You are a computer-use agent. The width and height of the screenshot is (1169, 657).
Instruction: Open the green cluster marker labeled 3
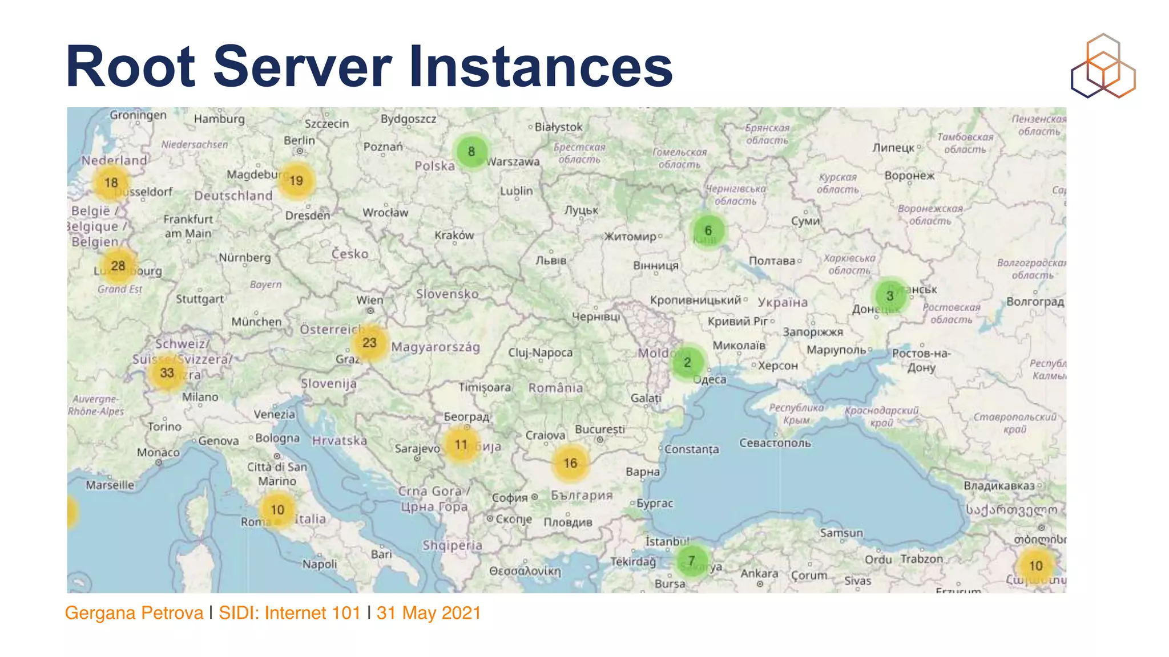point(890,295)
